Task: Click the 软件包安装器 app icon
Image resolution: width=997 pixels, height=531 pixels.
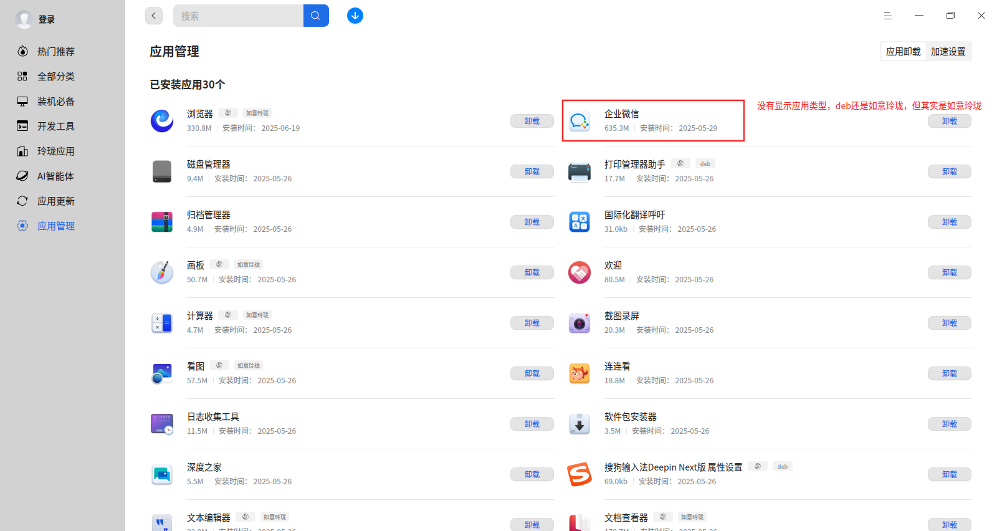Action: [x=580, y=424]
